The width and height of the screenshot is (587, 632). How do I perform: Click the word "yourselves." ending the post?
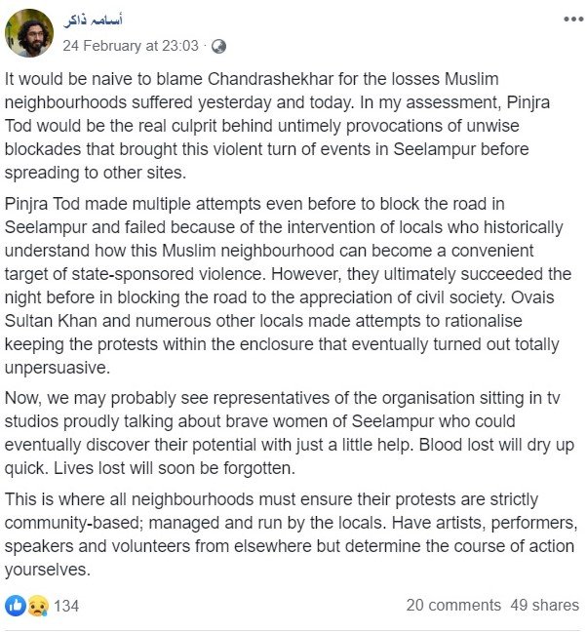click(x=45, y=569)
